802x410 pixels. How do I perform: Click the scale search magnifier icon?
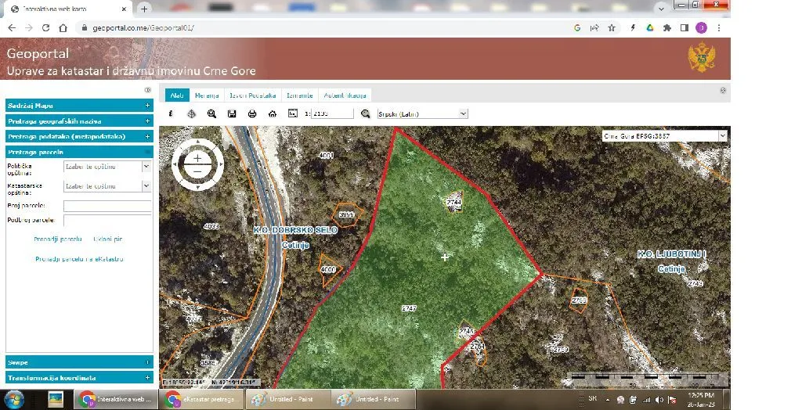pyautogui.click(x=365, y=113)
